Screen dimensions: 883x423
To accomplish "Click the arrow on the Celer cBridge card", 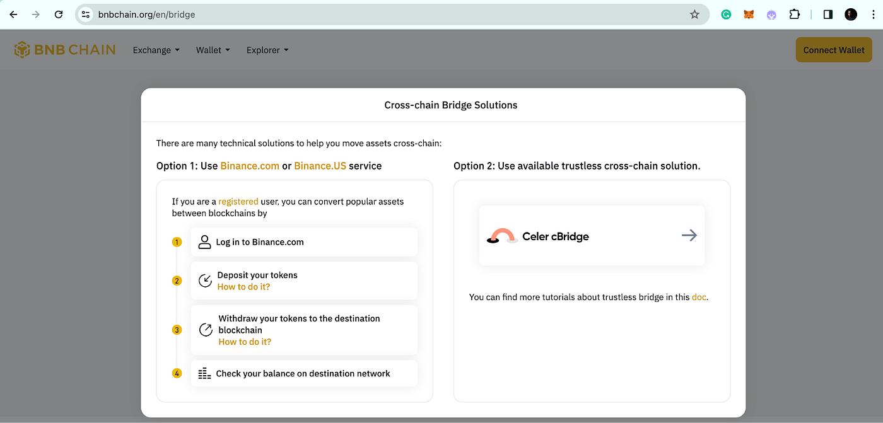I will tap(689, 235).
